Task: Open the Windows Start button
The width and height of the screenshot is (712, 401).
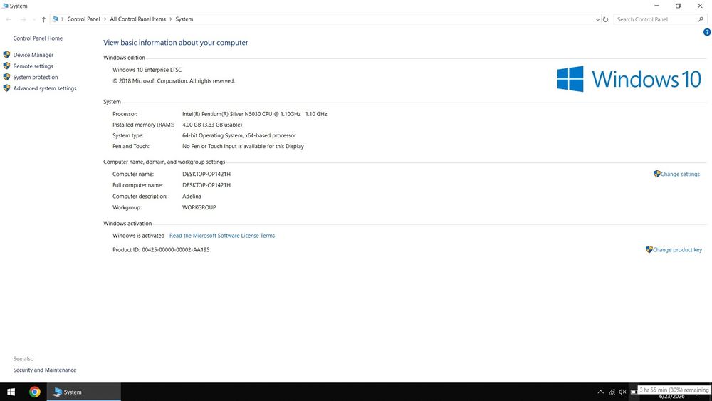Action: click(11, 392)
